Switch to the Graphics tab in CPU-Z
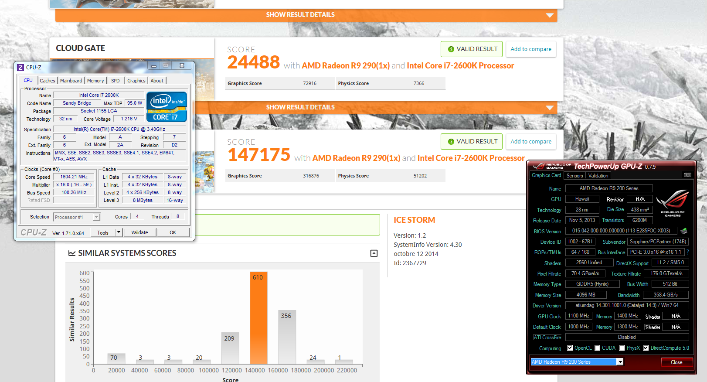Screen dimensions: 707x382 [136, 81]
